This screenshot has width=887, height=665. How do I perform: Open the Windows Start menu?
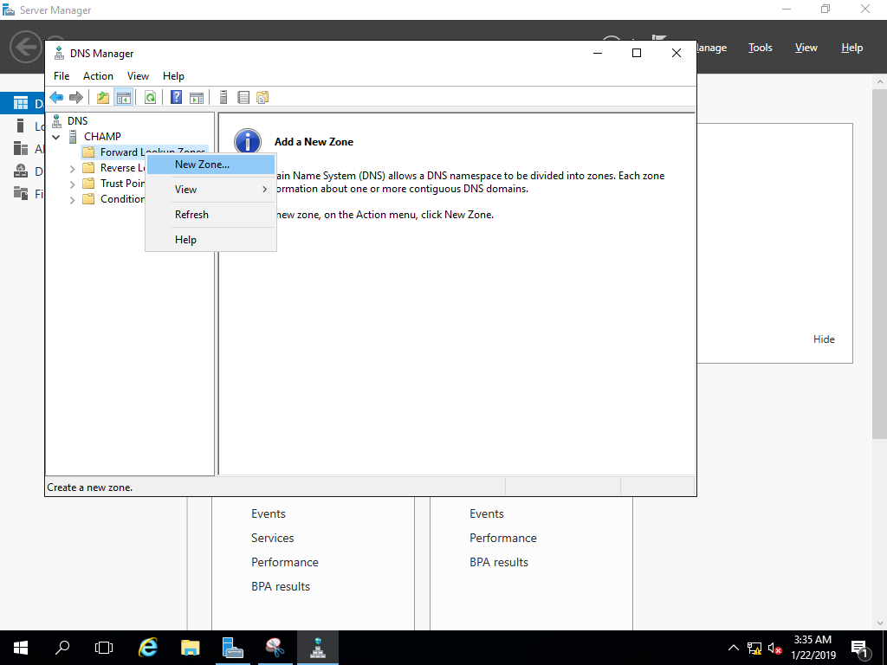point(21,648)
